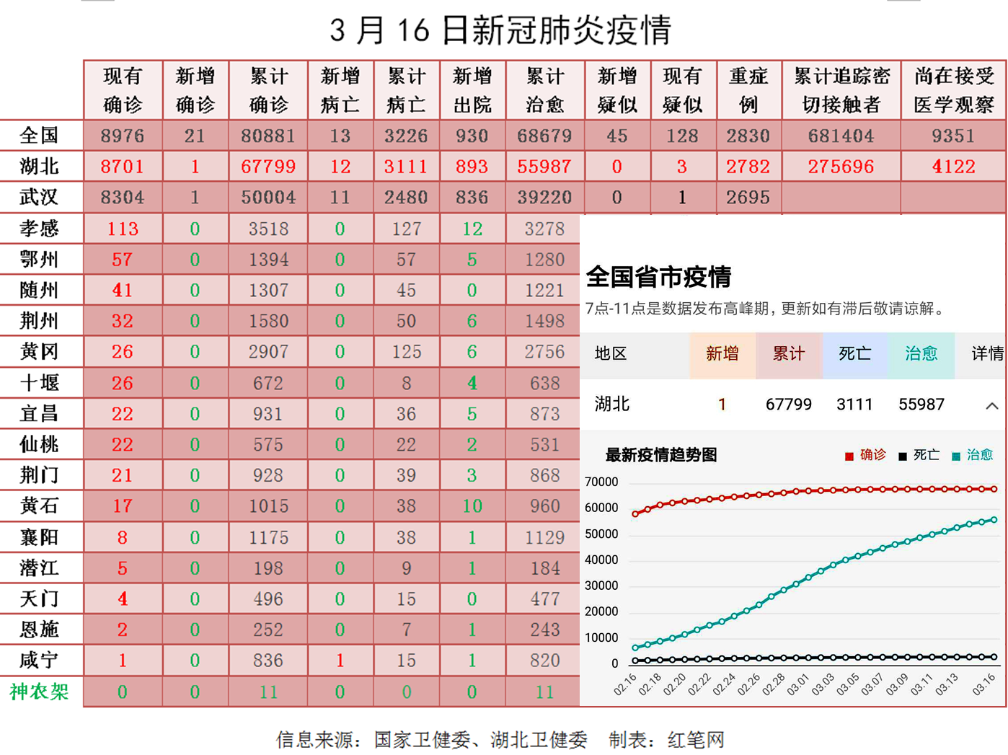Click the 最新疫情趋势图 chart title
Screen dimensions: 1008x755
click(660, 455)
